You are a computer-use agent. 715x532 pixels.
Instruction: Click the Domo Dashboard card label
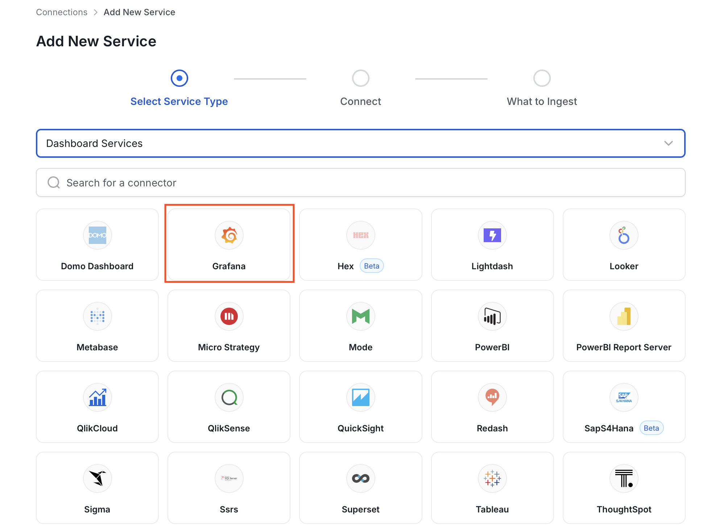coord(97,266)
